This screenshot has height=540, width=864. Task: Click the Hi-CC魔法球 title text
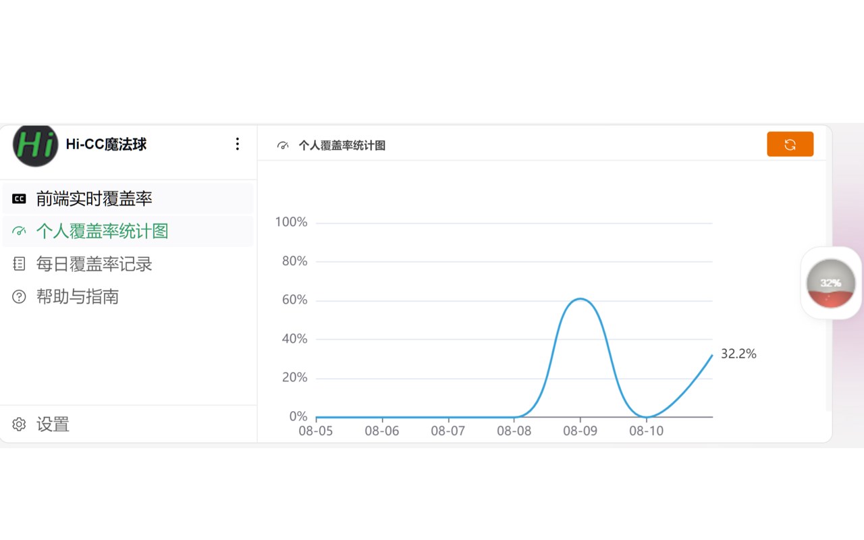tap(106, 144)
